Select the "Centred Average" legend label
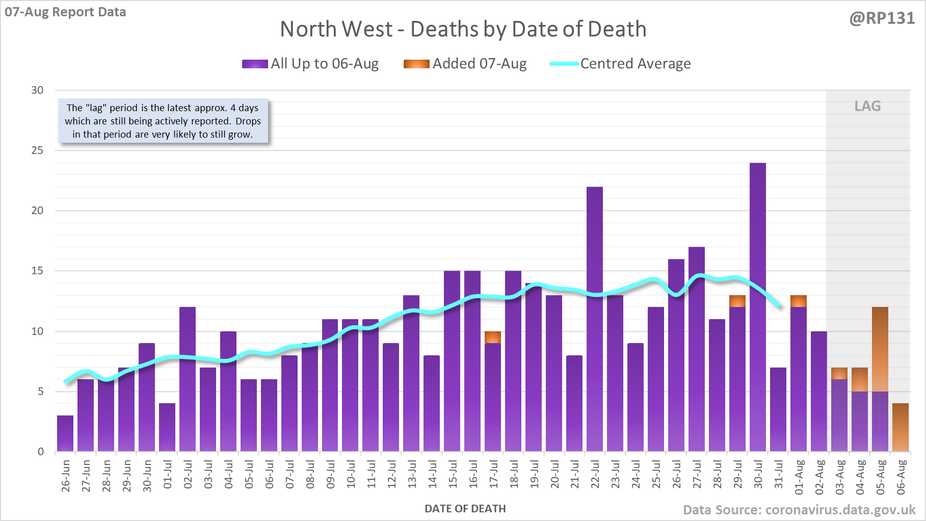This screenshot has height=521, width=926. tap(636, 64)
